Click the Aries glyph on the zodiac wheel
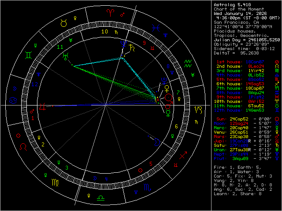Viewport: 282px width, 211px height. point(110,13)
